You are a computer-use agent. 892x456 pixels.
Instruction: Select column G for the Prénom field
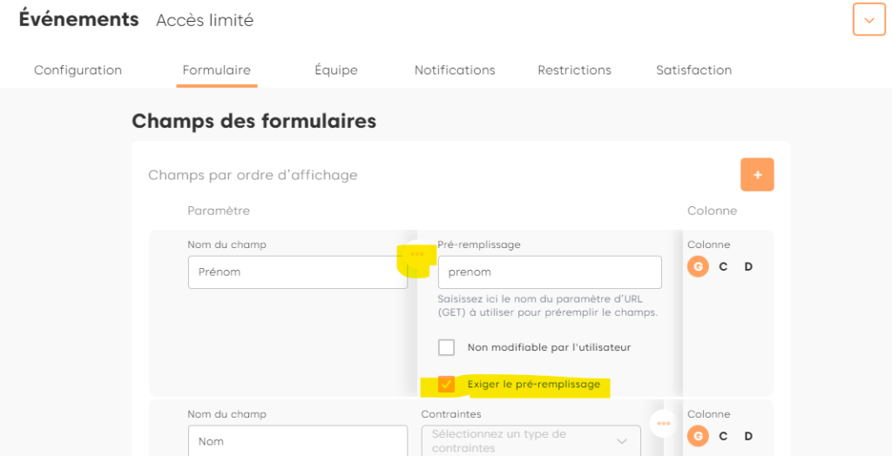point(698,266)
